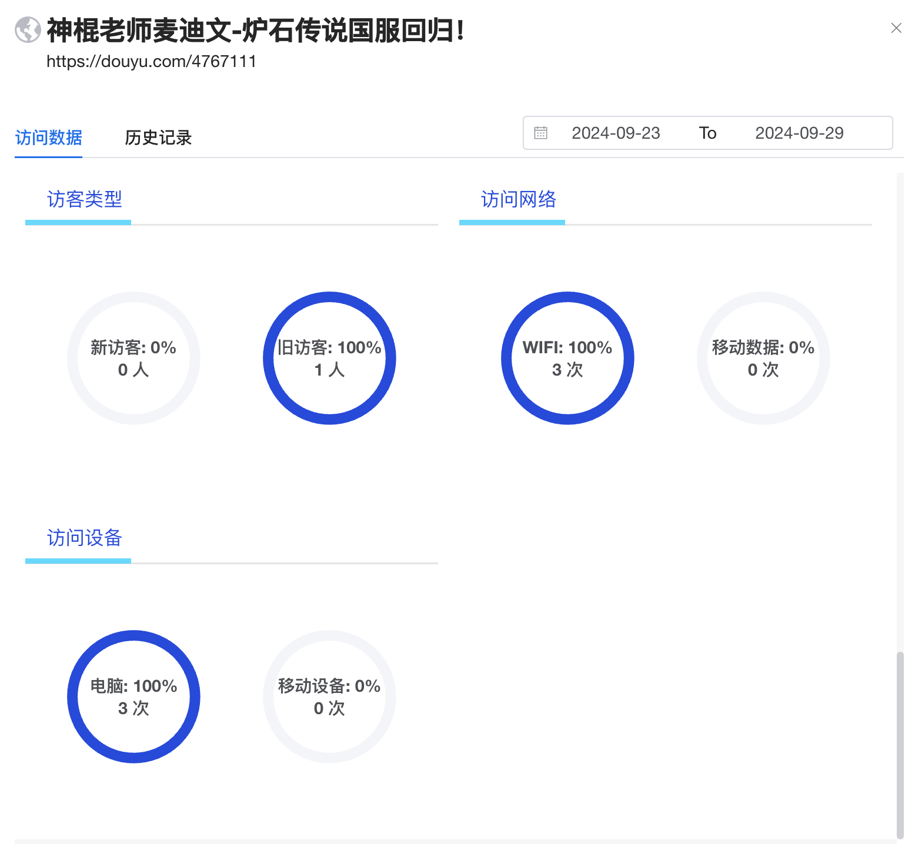Click the 电脑: 100% ring chart
This screenshot has width=915, height=844.
tap(133, 696)
